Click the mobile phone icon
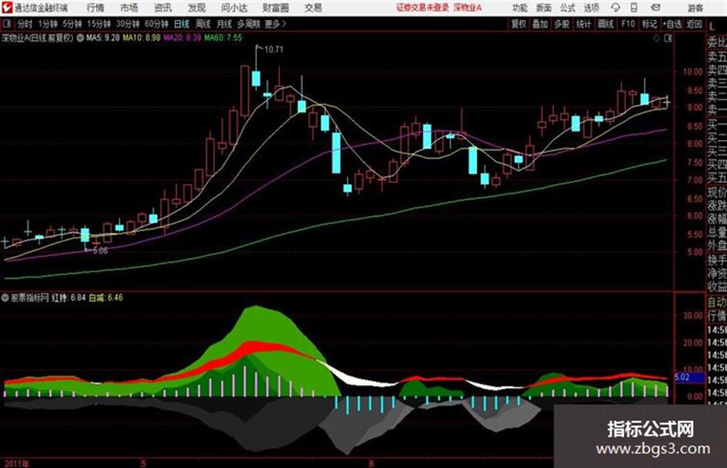This screenshot has width=727, height=468. click(x=634, y=8)
